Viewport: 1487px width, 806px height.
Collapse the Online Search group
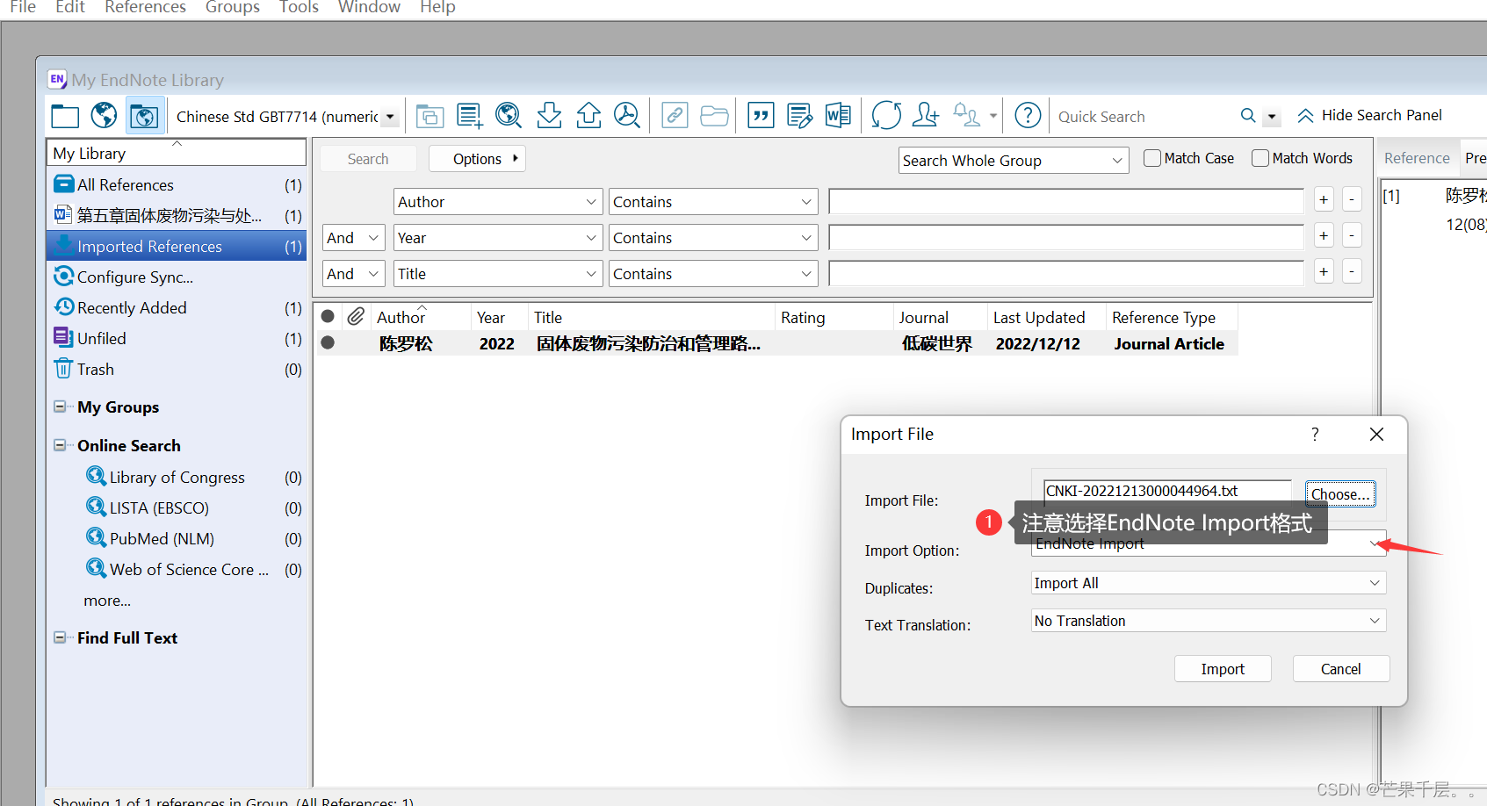pos(60,445)
